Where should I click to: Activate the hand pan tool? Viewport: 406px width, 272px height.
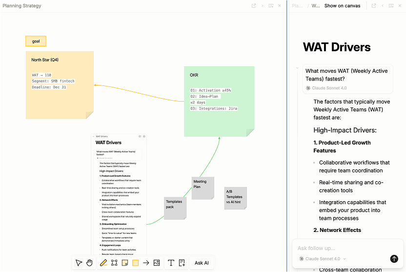[90, 263]
